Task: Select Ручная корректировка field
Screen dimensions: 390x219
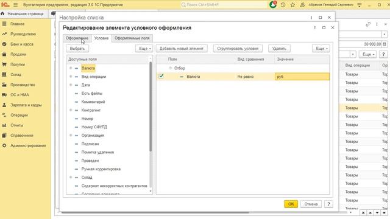Action: pyautogui.click(x=101, y=169)
